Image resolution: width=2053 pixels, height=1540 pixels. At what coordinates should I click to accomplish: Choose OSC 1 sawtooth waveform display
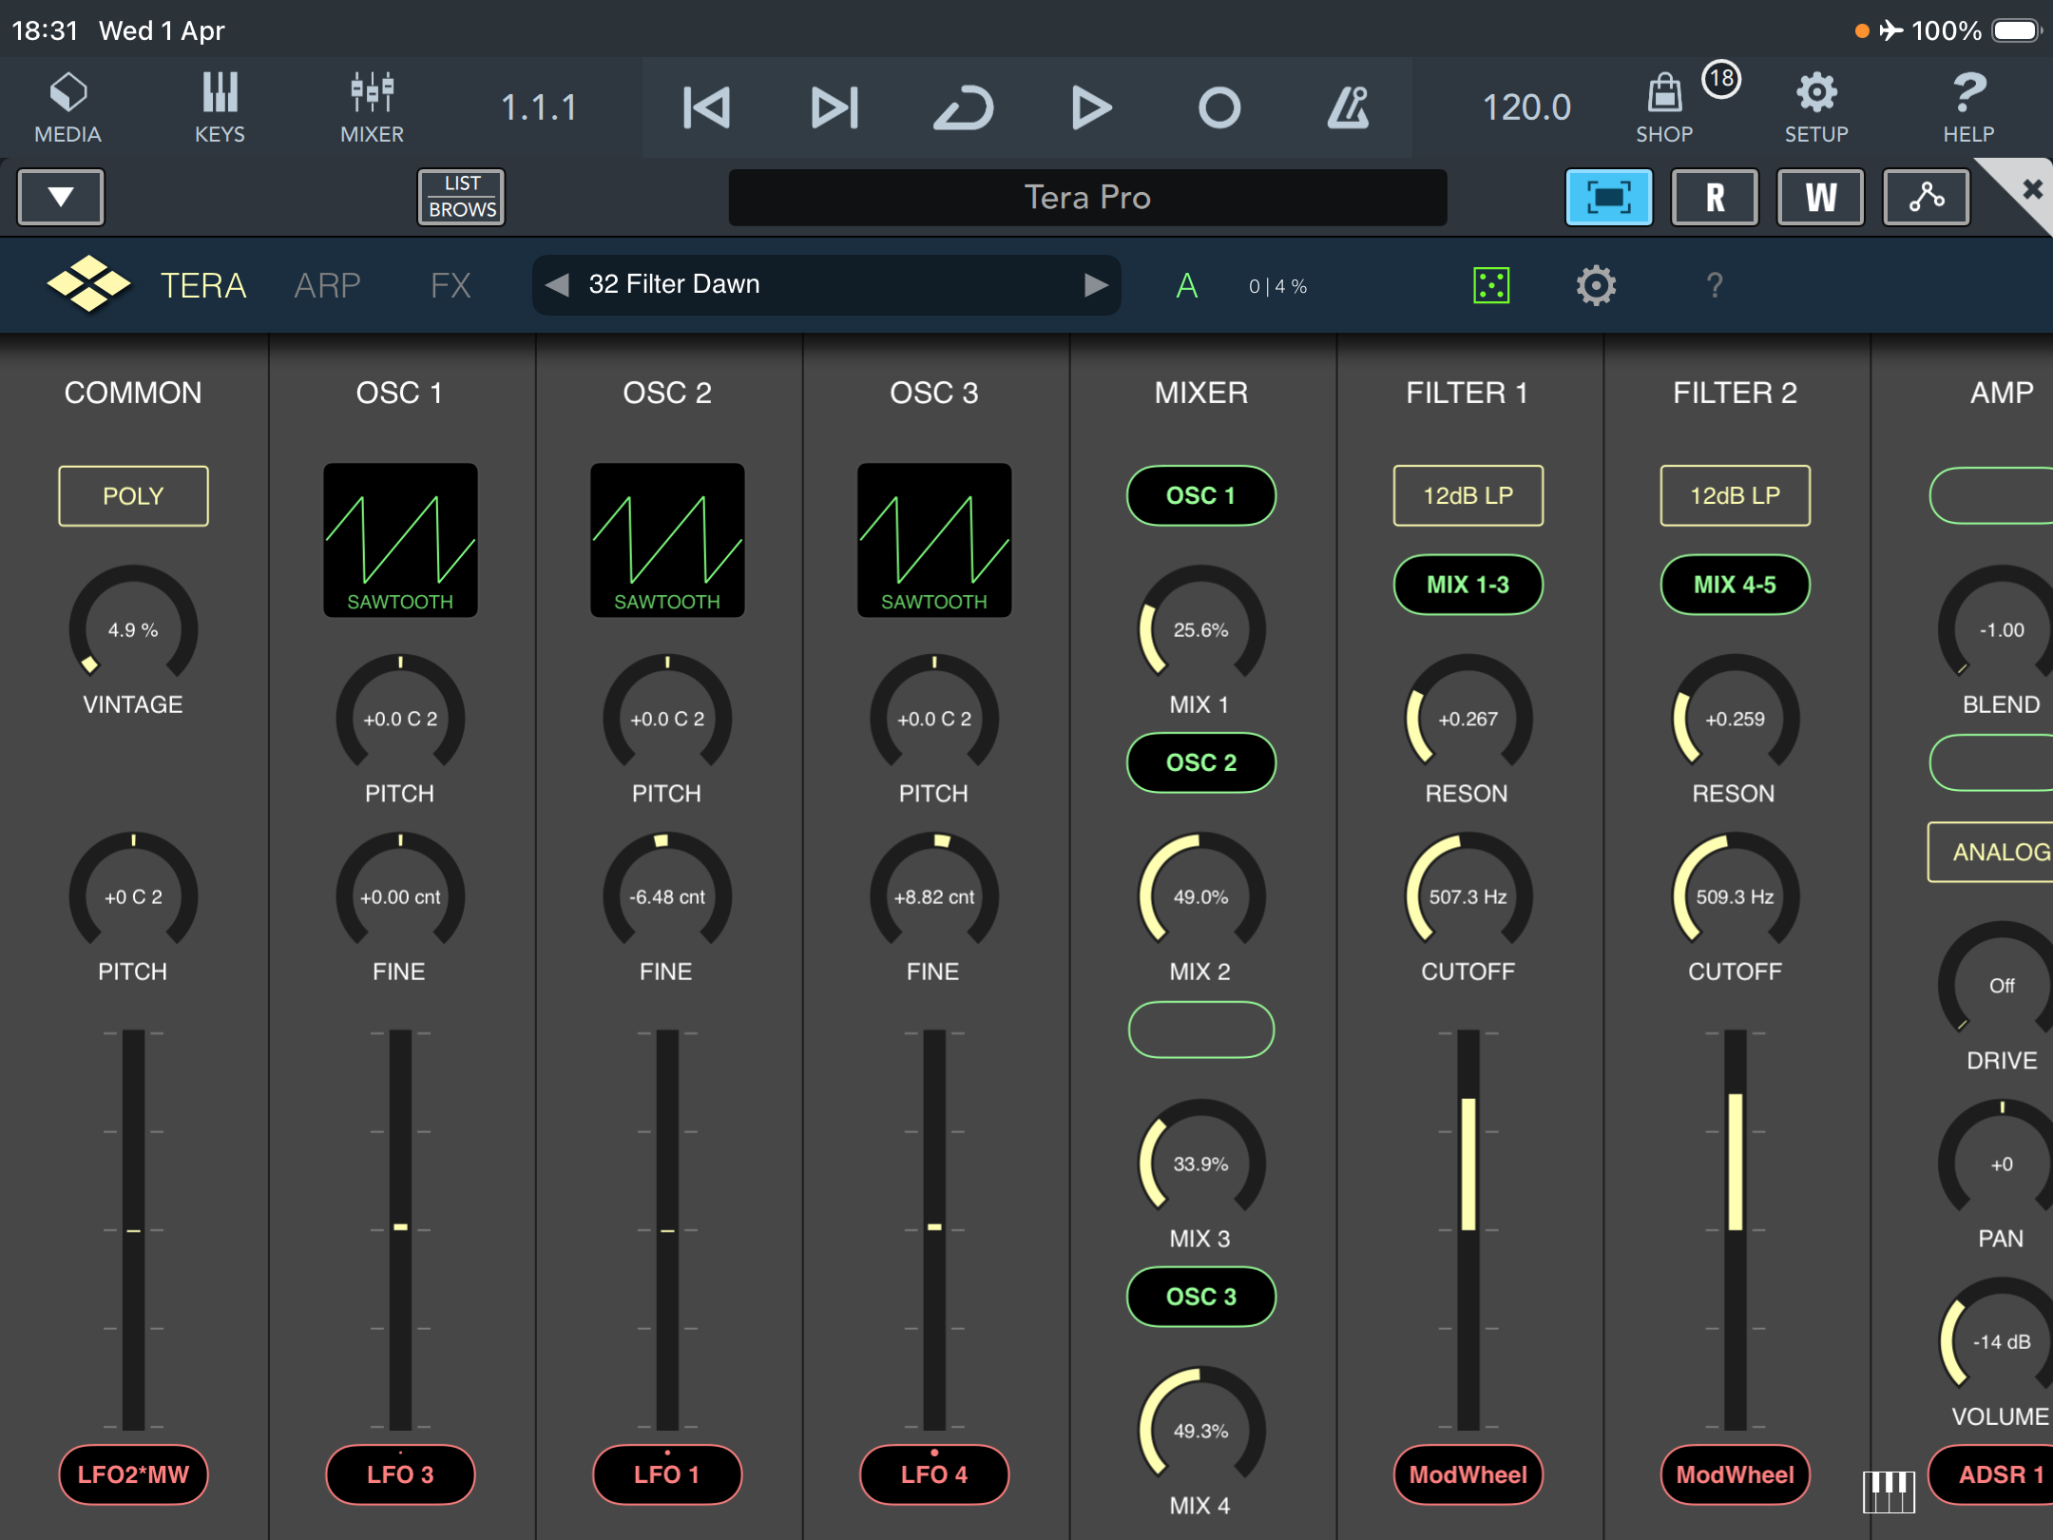click(400, 540)
